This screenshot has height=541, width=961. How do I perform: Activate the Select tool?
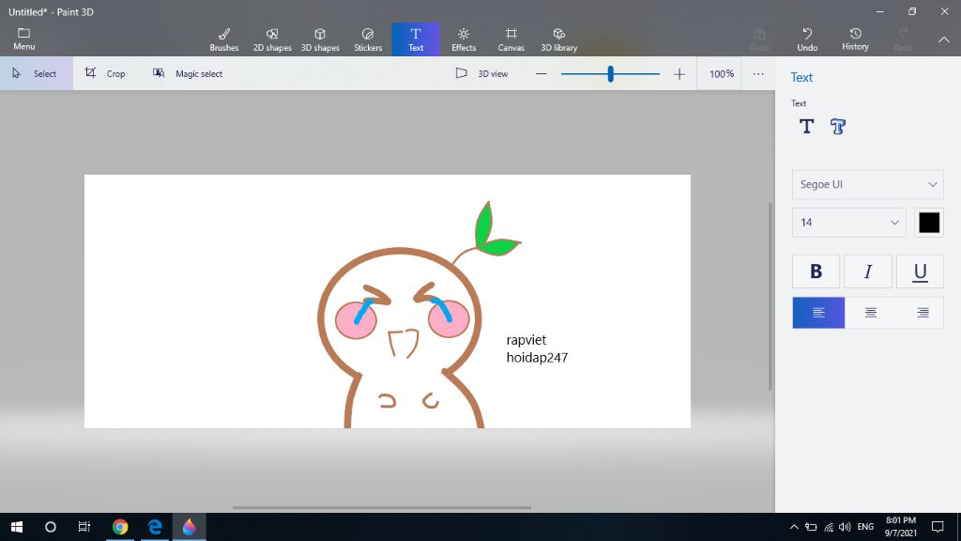pos(37,73)
